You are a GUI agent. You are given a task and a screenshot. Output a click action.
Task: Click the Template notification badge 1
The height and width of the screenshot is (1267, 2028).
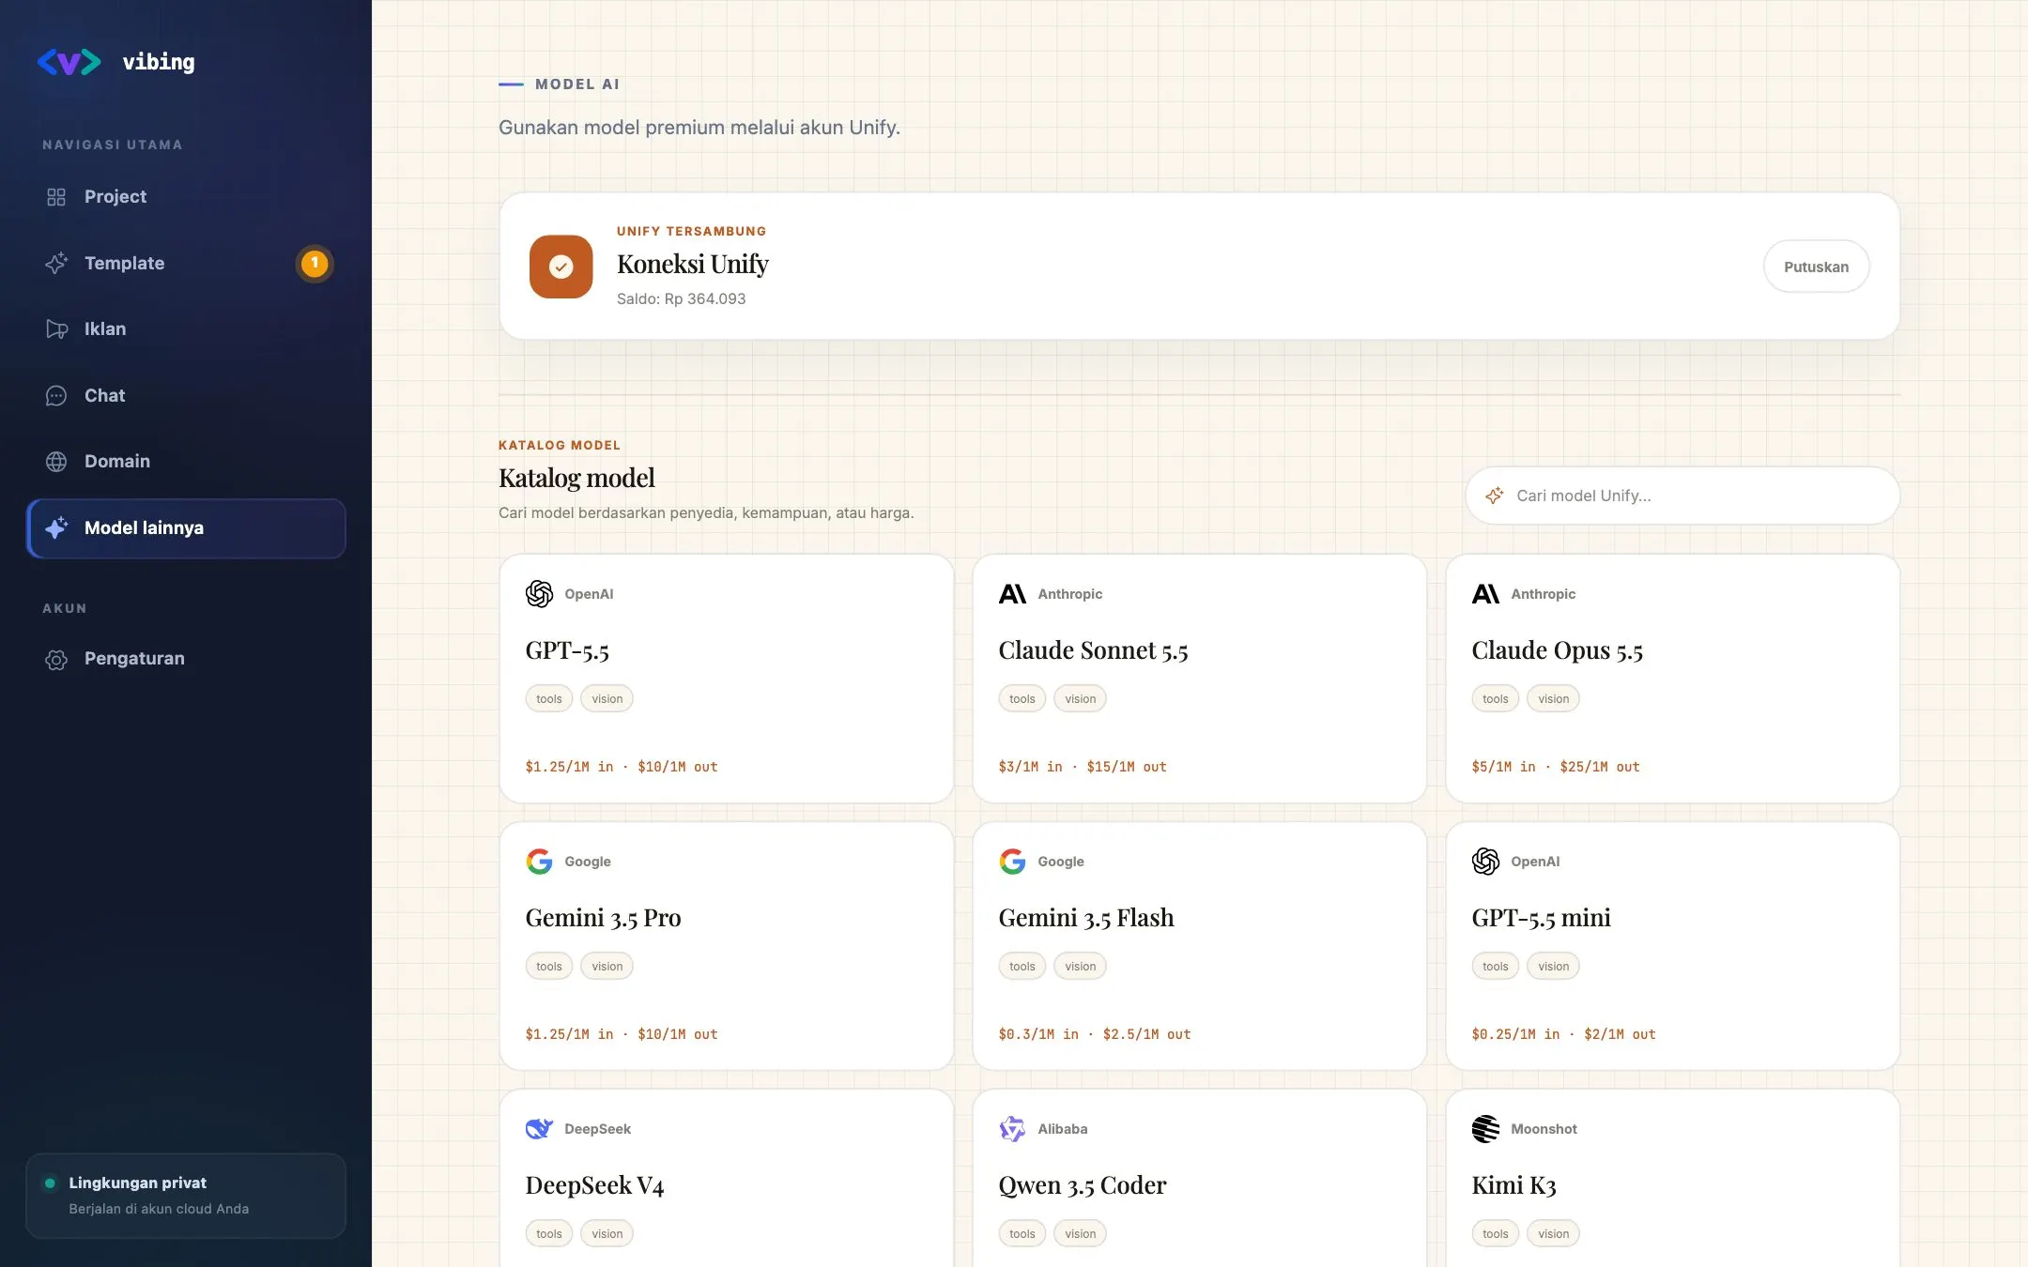click(x=315, y=264)
